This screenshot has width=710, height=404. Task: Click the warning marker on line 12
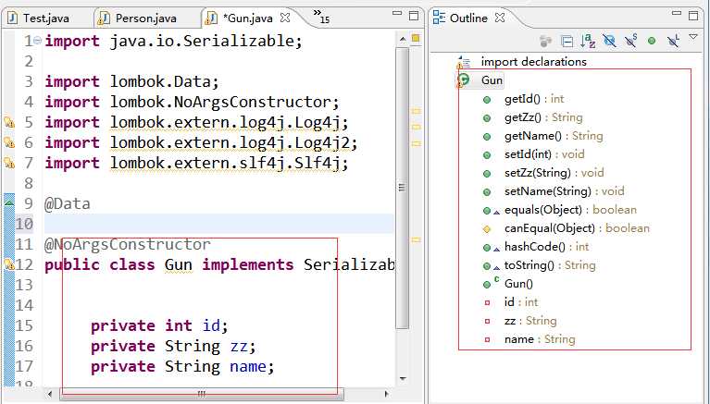[9, 264]
